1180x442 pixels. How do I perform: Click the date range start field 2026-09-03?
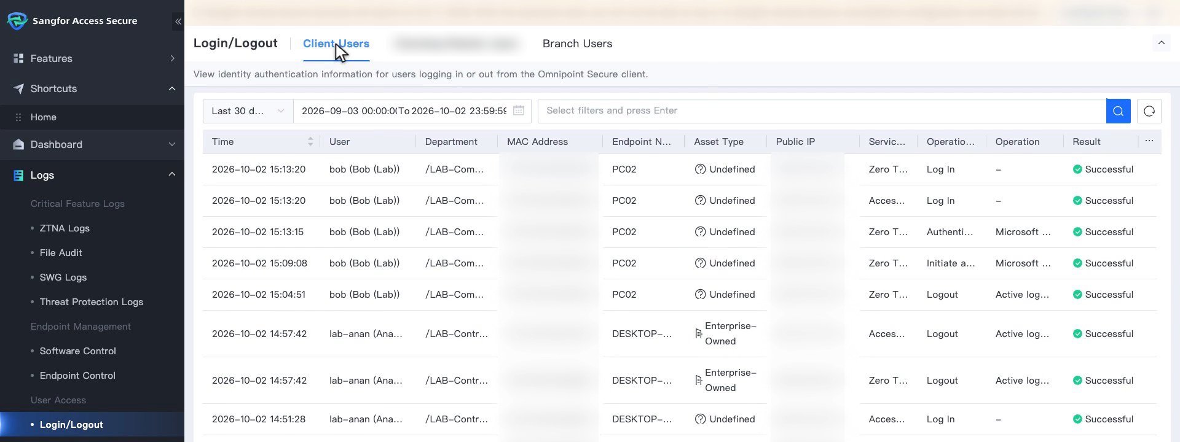(348, 111)
